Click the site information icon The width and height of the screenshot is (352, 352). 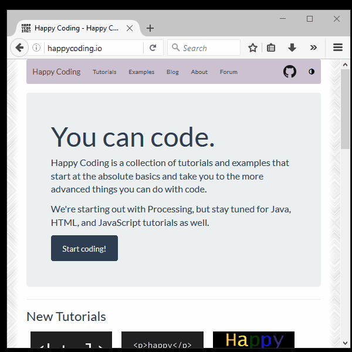36,48
